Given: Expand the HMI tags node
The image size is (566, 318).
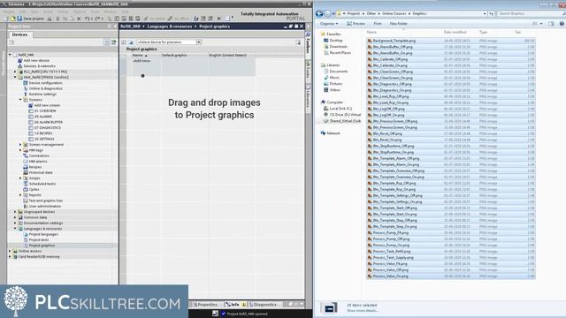Looking at the screenshot, I should coord(20,150).
